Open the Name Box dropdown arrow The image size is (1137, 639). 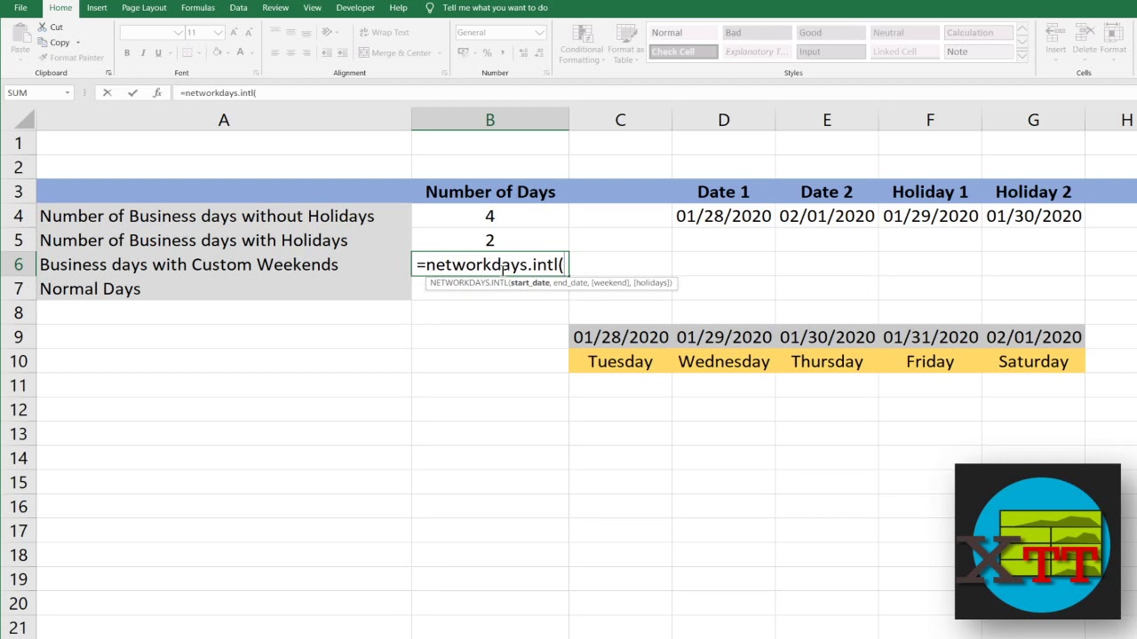(67, 92)
